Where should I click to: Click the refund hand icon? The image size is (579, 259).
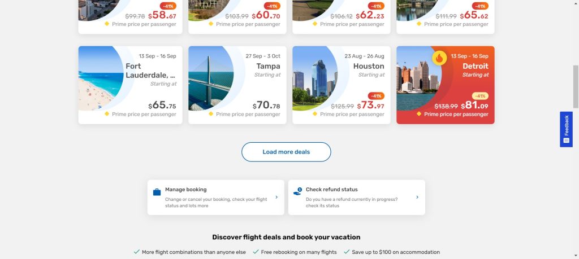[x=297, y=192]
